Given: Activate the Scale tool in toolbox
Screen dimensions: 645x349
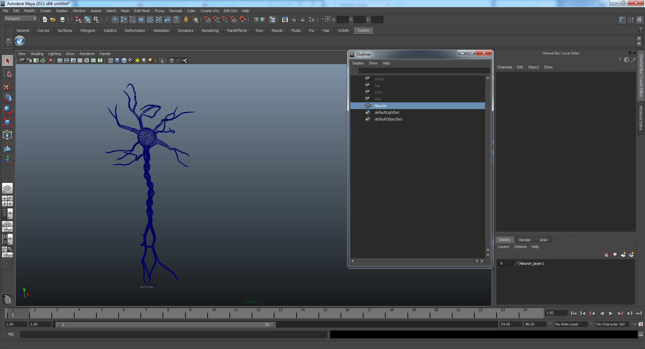Looking at the screenshot, I should pos(7,122).
